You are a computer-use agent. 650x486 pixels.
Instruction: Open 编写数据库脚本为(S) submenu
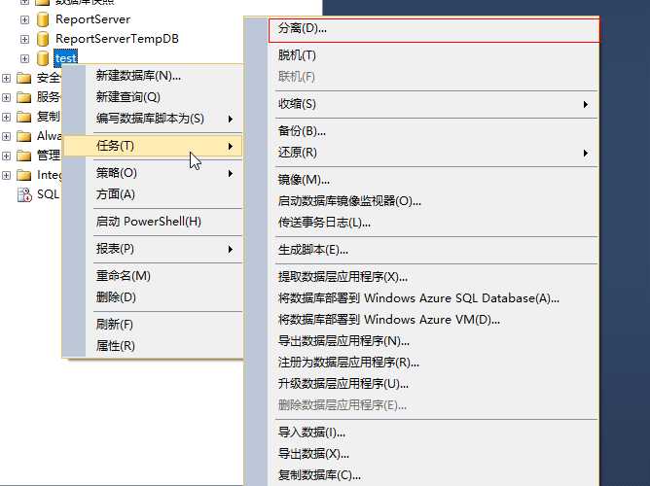[153, 119]
